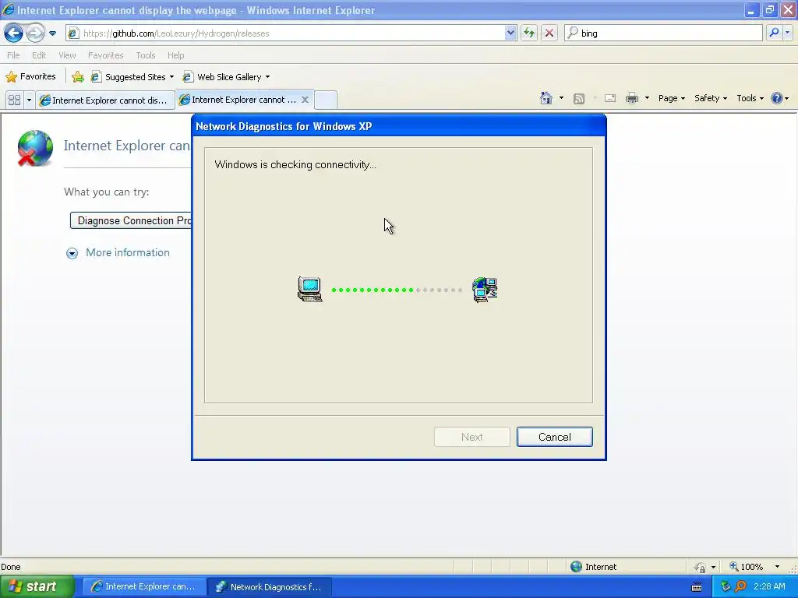Open the zoom level dropdown arrow
The height and width of the screenshot is (598, 798).
(x=777, y=567)
